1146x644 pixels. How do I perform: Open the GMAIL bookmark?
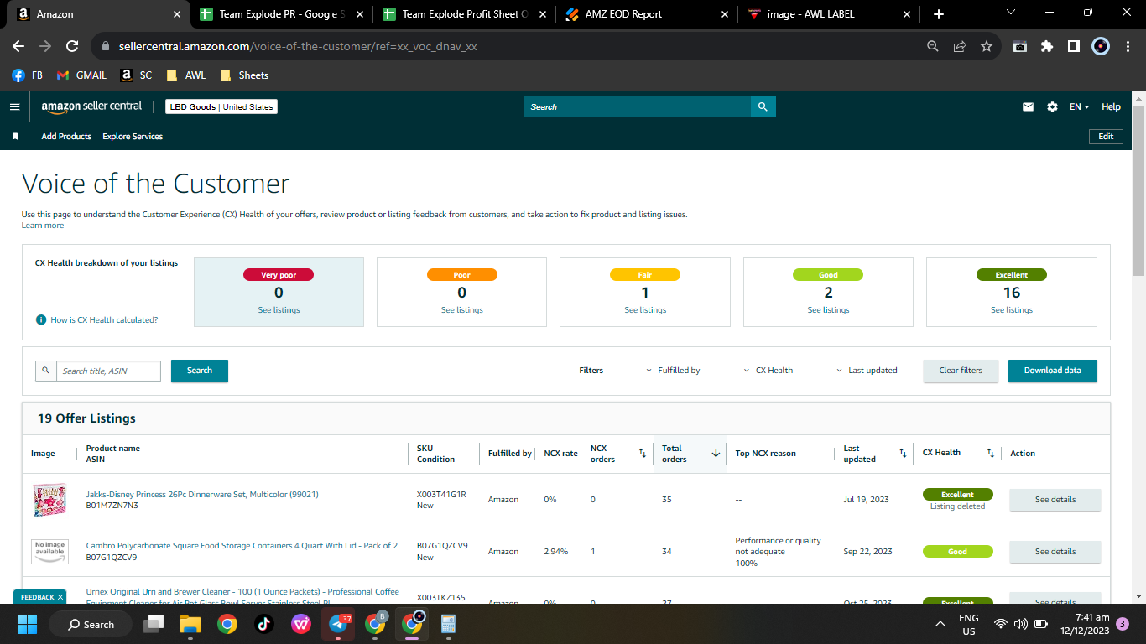[x=81, y=75]
